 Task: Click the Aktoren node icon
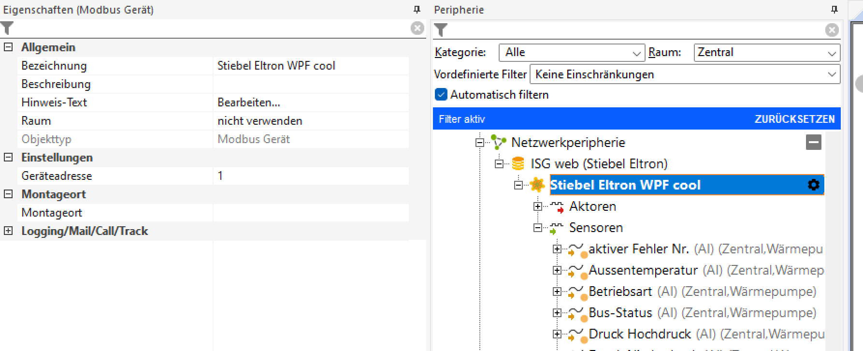point(557,207)
